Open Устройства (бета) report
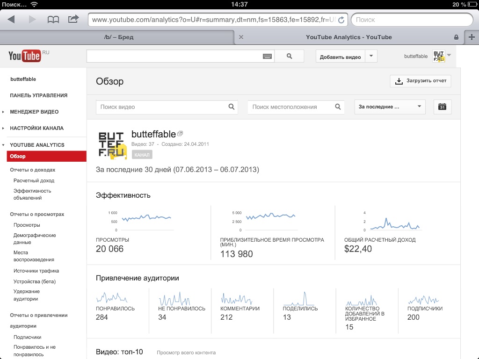479x359 pixels. 35,281
